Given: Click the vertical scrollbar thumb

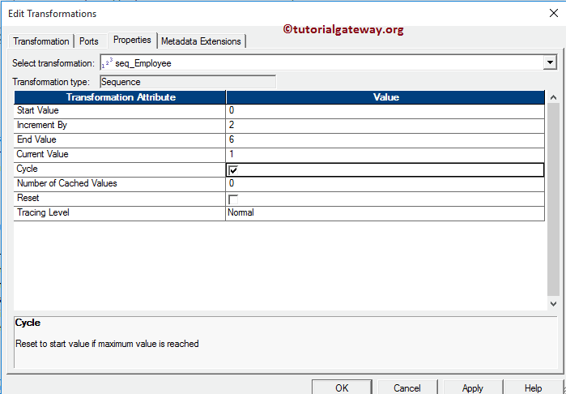Looking at the screenshot, I should (x=553, y=200).
